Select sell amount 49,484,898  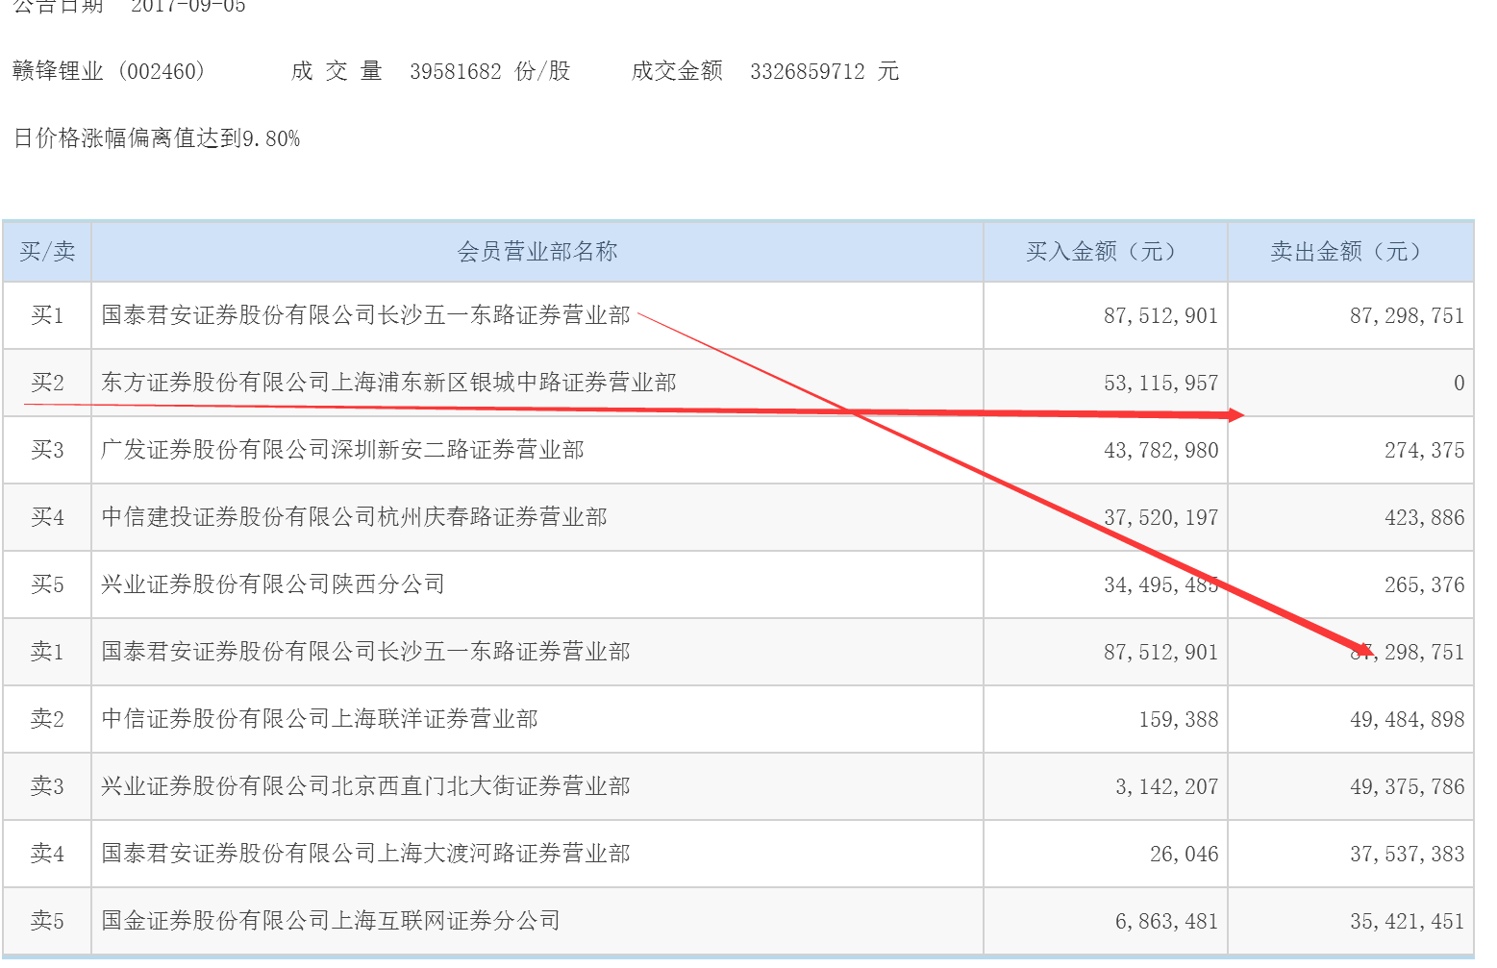click(1407, 720)
